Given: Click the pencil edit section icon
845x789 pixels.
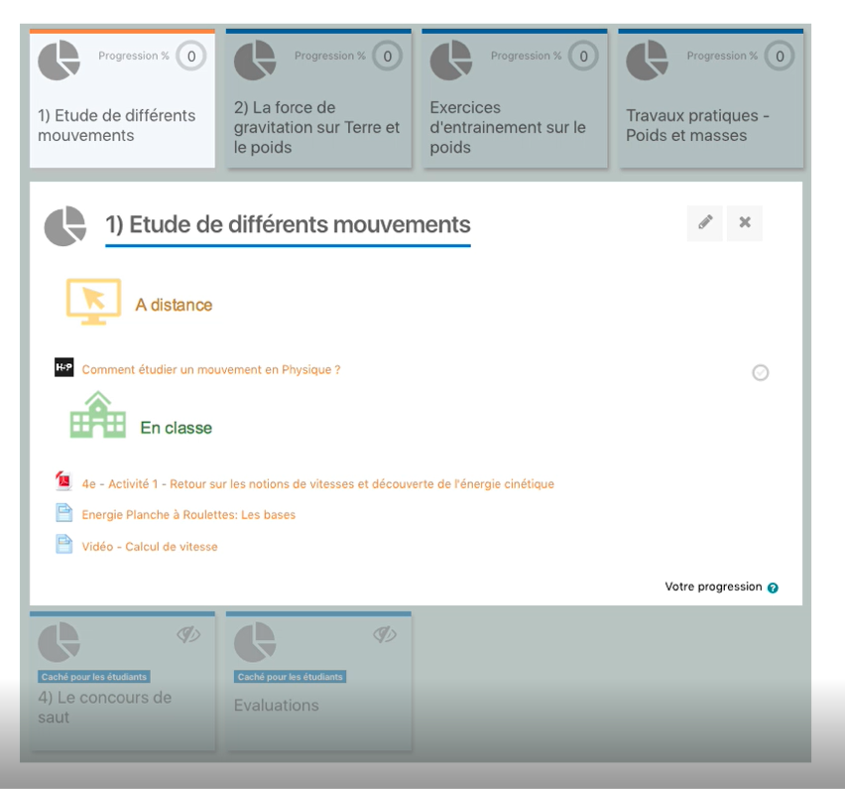Looking at the screenshot, I should click(705, 223).
